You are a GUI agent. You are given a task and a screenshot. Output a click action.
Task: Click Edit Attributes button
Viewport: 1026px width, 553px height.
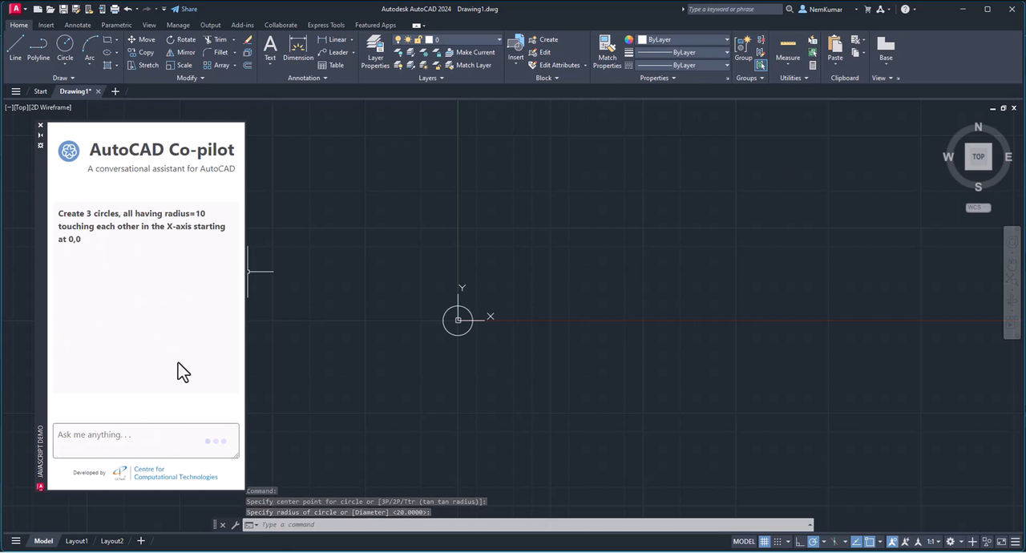tap(554, 65)
